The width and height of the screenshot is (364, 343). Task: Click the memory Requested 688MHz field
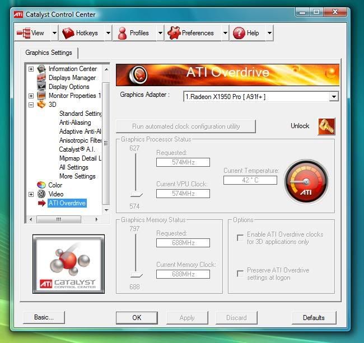click(x=183, y=243)
